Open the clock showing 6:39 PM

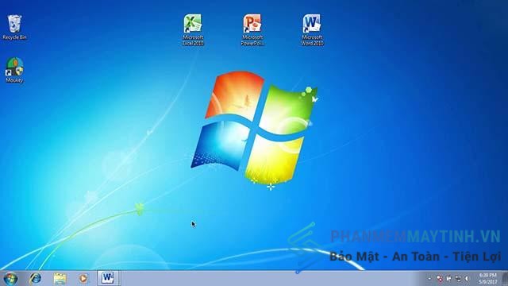point(488,279)
